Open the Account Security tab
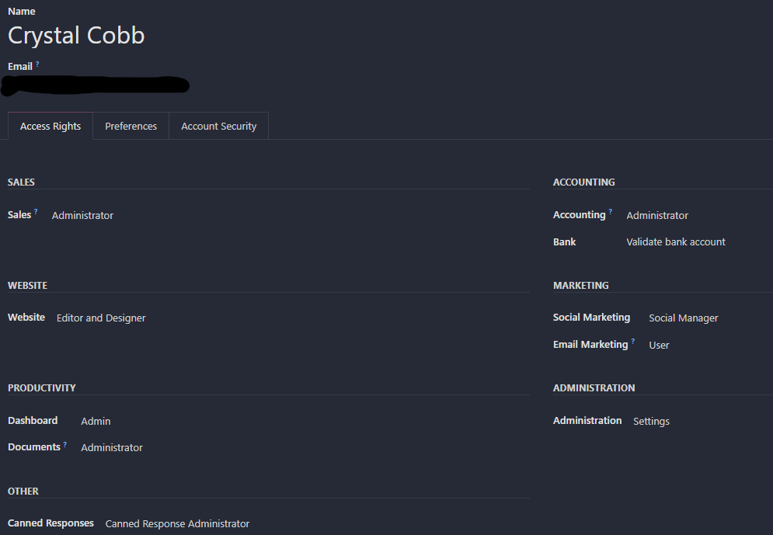 pyautogui.click(x=218, y=127)
